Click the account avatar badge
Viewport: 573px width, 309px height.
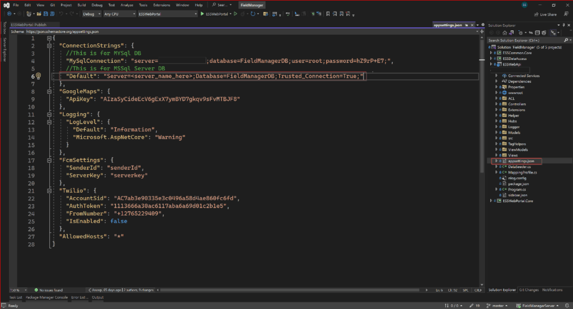pyautogui.click(x=524, y=5)
